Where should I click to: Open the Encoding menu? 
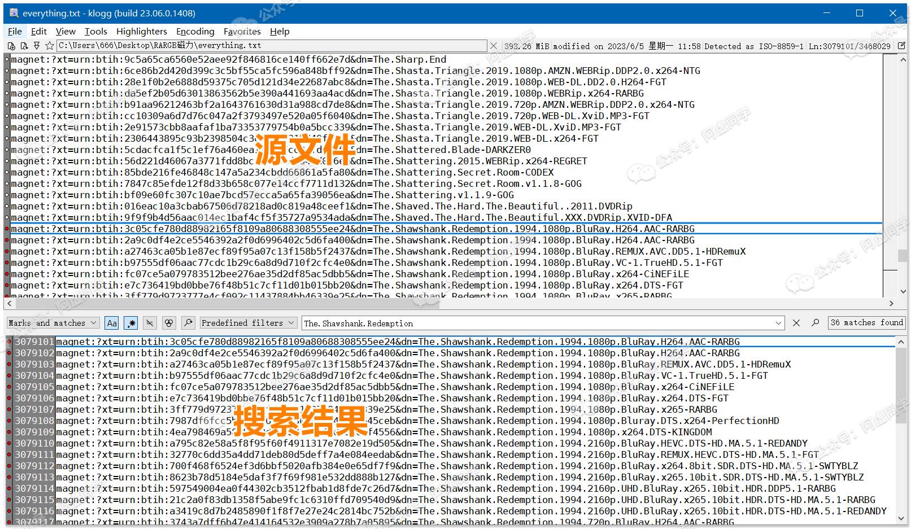[x=195, y=31]
